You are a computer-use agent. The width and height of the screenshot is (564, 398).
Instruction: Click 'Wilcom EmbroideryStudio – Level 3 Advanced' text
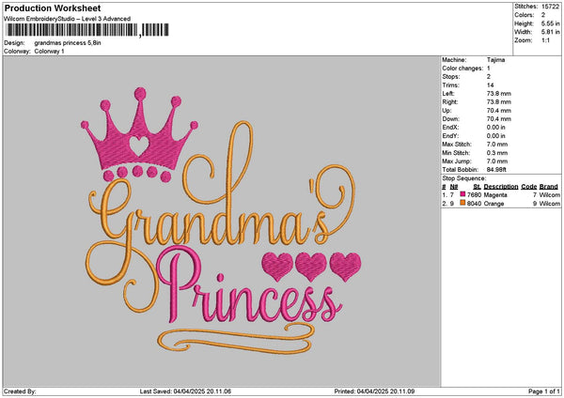68,19
